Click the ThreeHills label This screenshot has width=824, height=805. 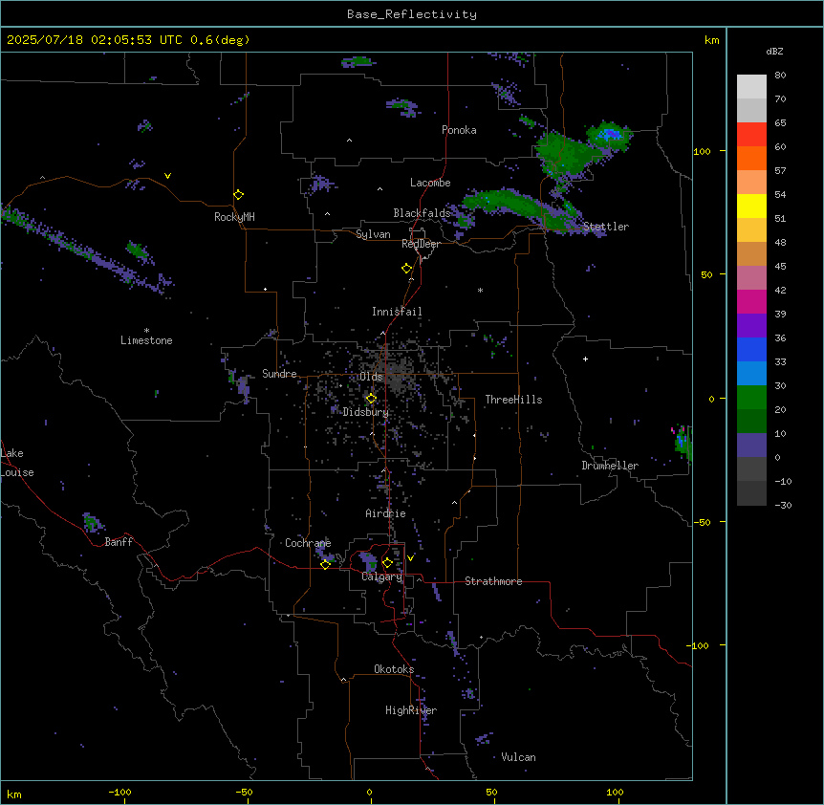pos(513,400)
